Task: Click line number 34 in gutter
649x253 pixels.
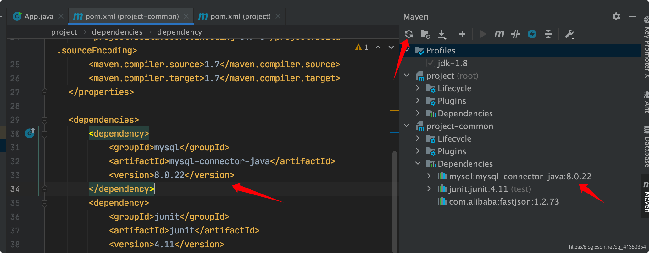Action: tap(15, 189)
